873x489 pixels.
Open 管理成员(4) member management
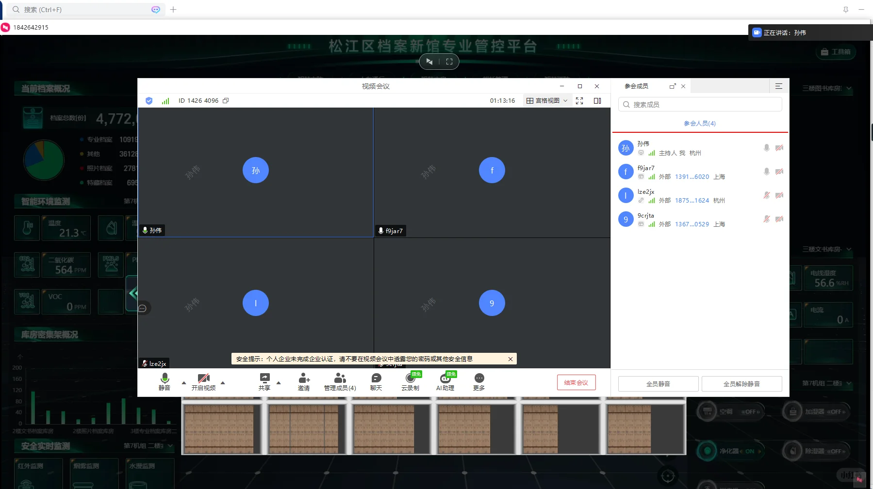[x=340, y=382]
